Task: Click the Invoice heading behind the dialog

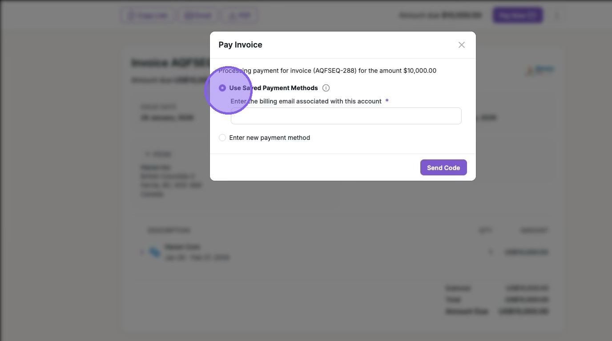Action: click(169, 63)
